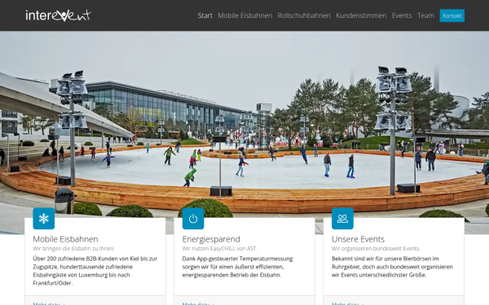Click the blue Kontakt button
The width and height of the screenshot is (489, 305).
[452, 15]
